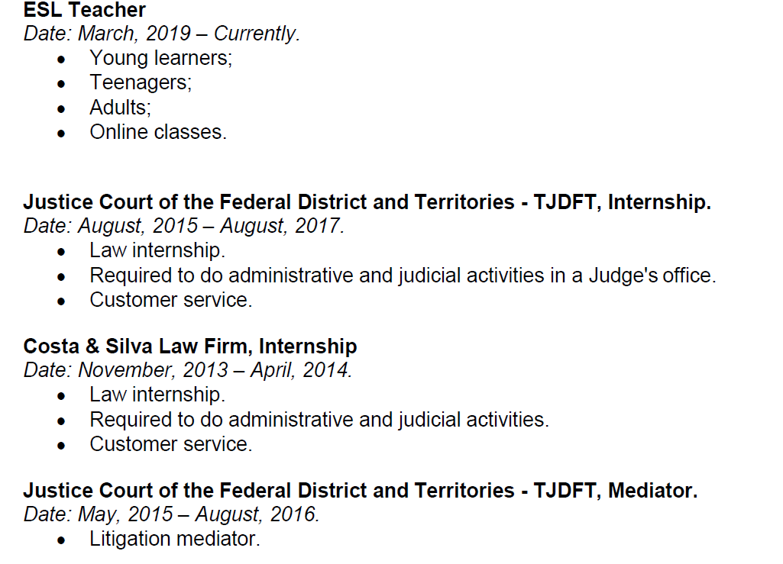Click the "November, 2013 – April, 2014" date line
Image resolution: width=783 pixels, height=564 pixels.
pos(188,371)
